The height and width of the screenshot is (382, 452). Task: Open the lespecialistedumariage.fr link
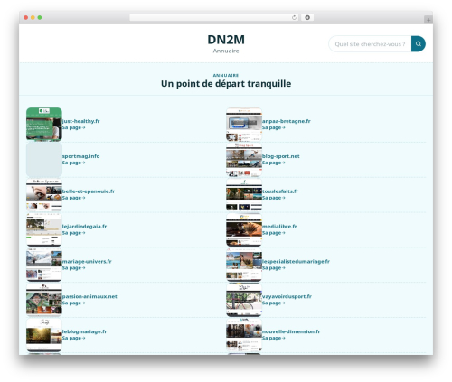click(x=296, y=262)
